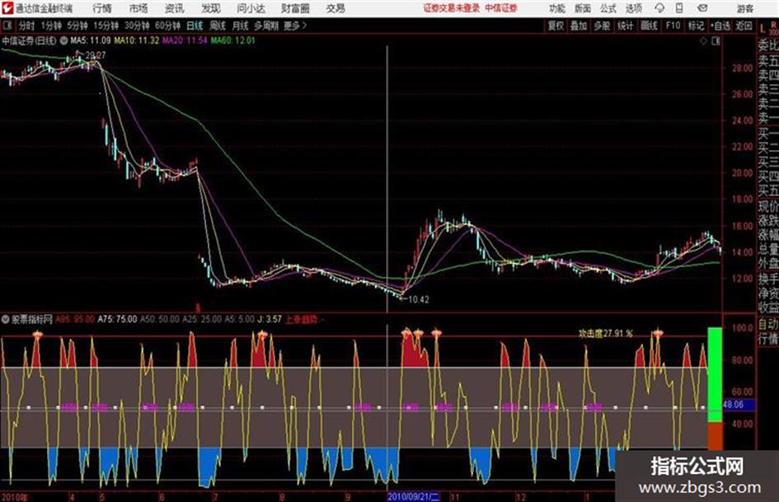Click the envelope message icon
779x502 pixels.
702,8
